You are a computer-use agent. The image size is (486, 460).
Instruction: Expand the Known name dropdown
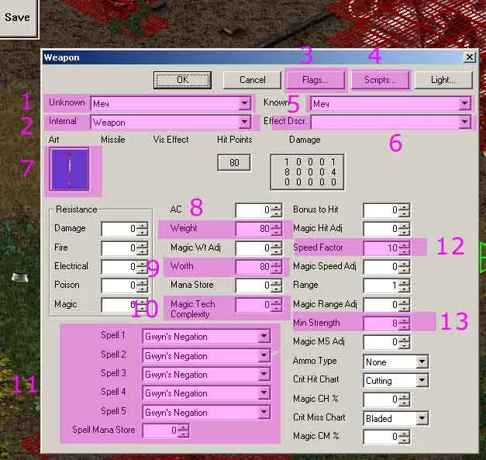tap(464, 103)
